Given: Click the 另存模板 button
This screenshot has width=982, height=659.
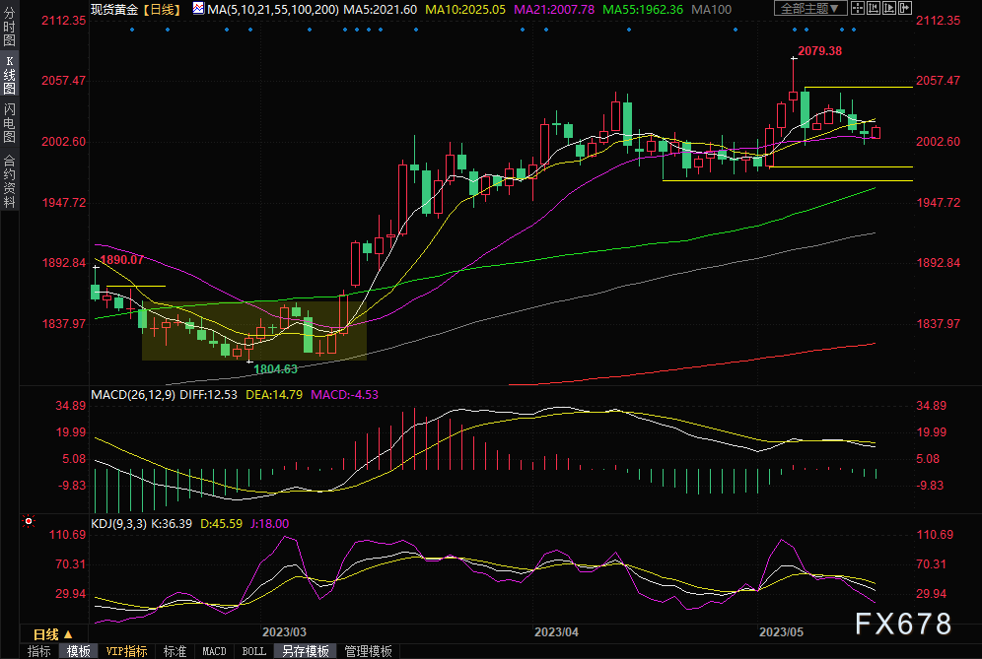Looking at the screenshot, I should 306,651.
